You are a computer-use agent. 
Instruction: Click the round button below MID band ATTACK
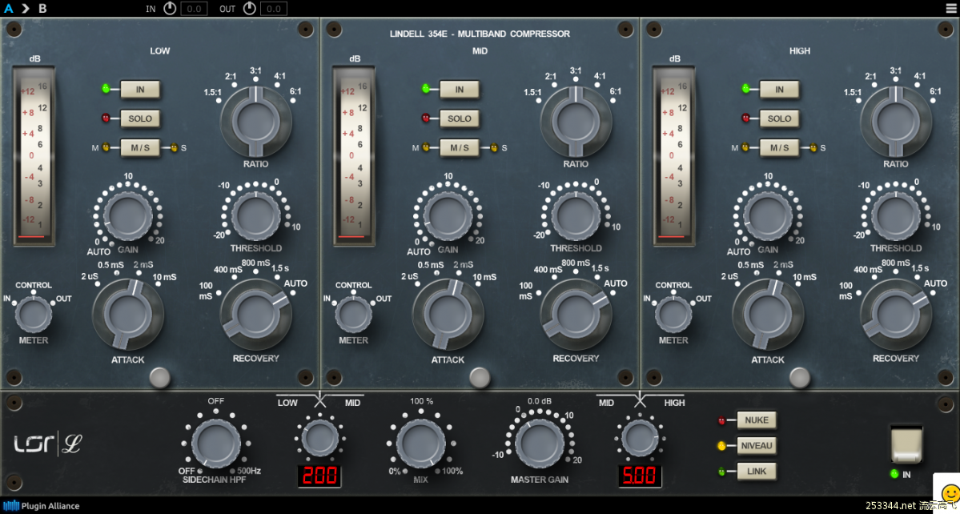tap(480, 378)
